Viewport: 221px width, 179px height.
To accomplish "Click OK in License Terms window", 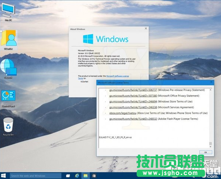I will click(x=206, y=152).
